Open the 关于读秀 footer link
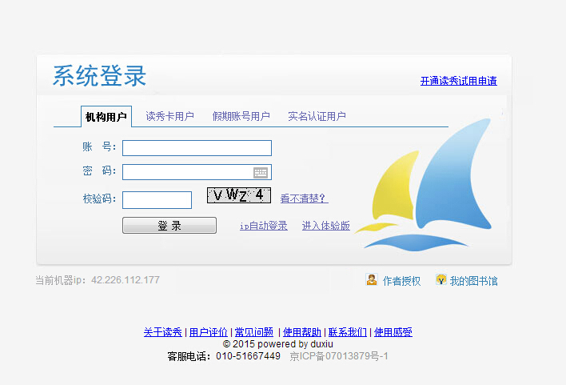The height and width of the screenshot is (385, 566). click(x=163, y=332)
